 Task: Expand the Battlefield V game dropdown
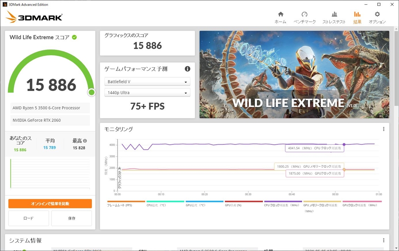point(147,82)
